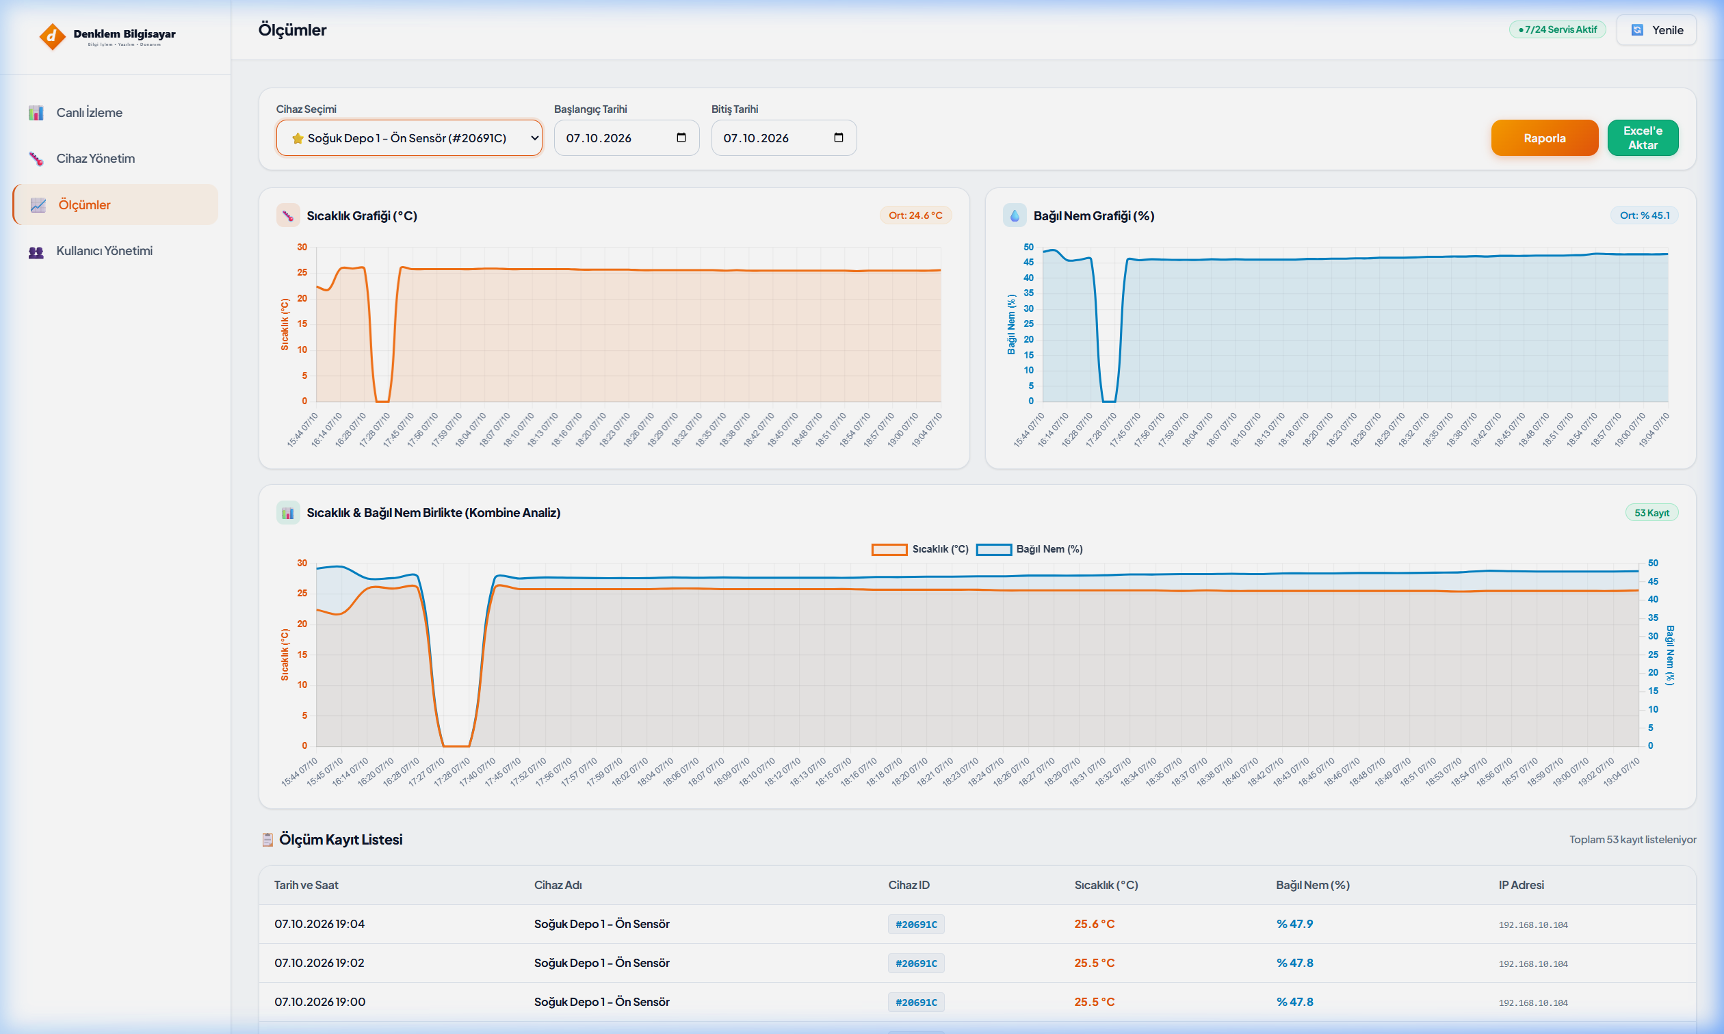Click the Ort: % 45.1 badge

click(1645, 215)
